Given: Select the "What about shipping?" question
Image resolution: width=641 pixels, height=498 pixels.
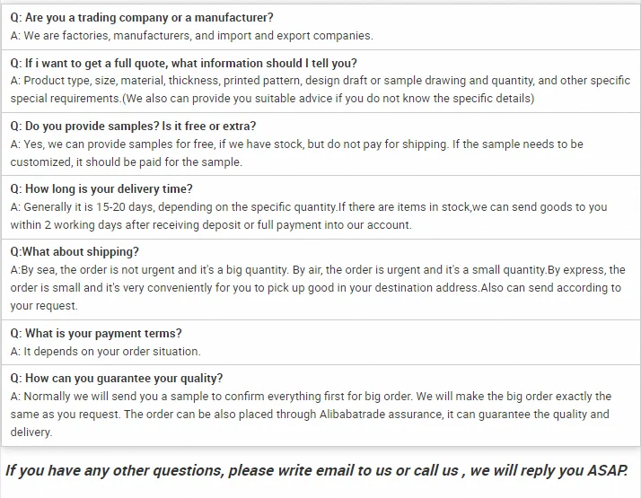Looking at the screenshot, I should [x=75, y=252].
